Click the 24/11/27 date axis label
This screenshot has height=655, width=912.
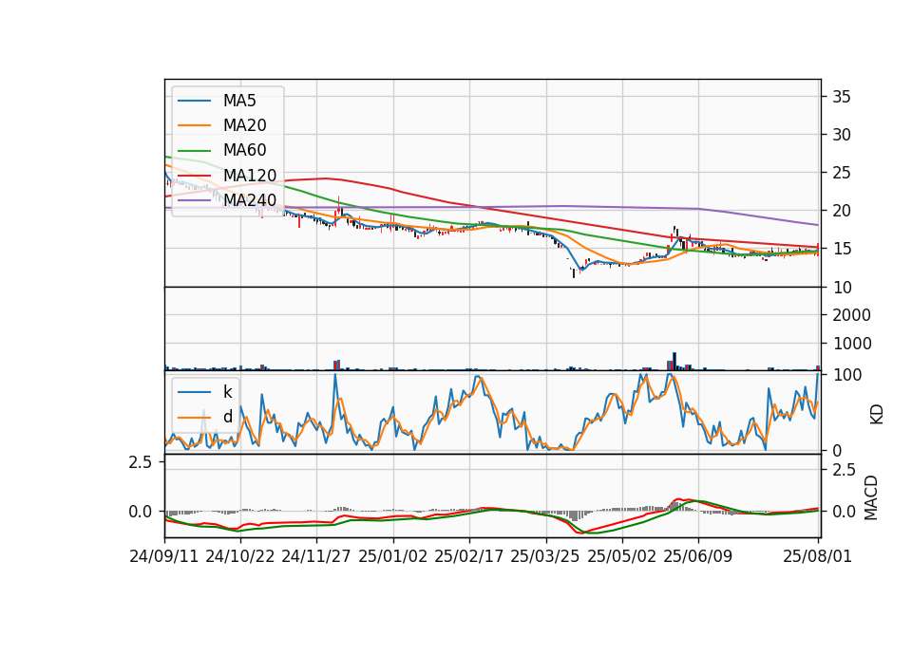tap(316, 556)
